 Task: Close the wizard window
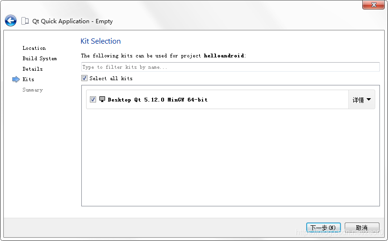374,5
